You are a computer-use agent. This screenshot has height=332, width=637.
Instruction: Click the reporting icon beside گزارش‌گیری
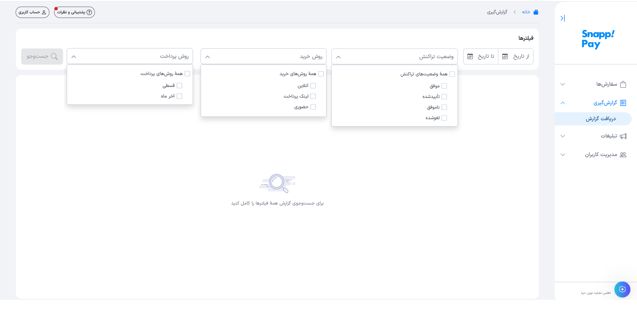623,103
